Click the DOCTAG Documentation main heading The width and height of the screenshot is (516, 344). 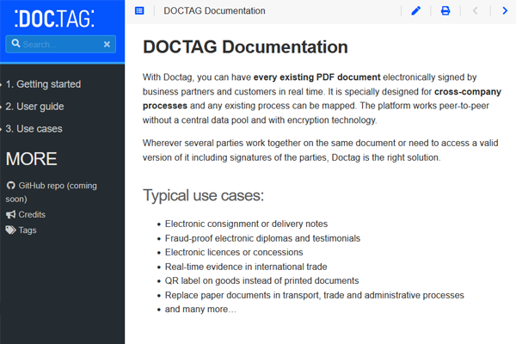(x=245, y=46)
